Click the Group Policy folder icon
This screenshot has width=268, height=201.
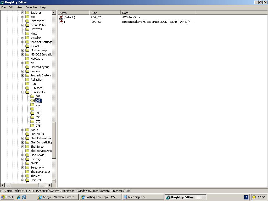tap(27, 25)
